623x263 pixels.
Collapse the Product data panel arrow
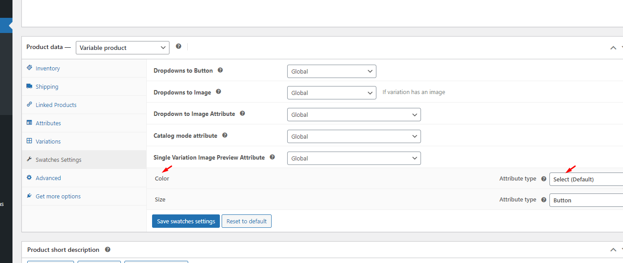pos(614,48)
